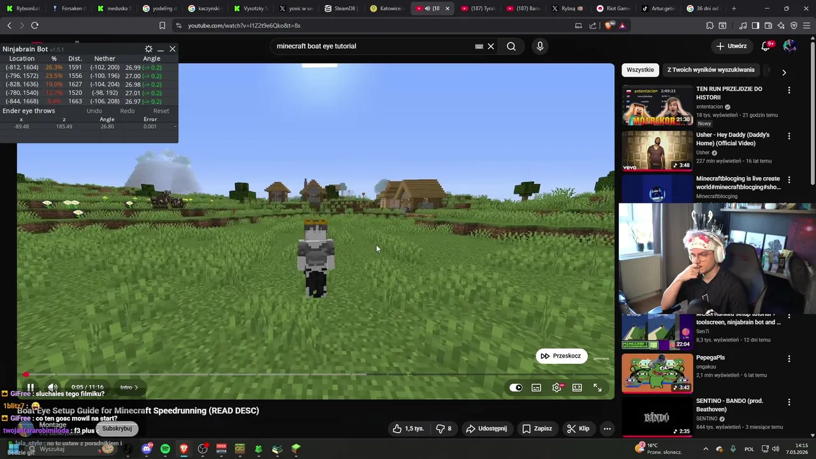Viewport: 816px width, 459px height.
Task: Click the Przeskocz skip button
Action: (560, 356)
